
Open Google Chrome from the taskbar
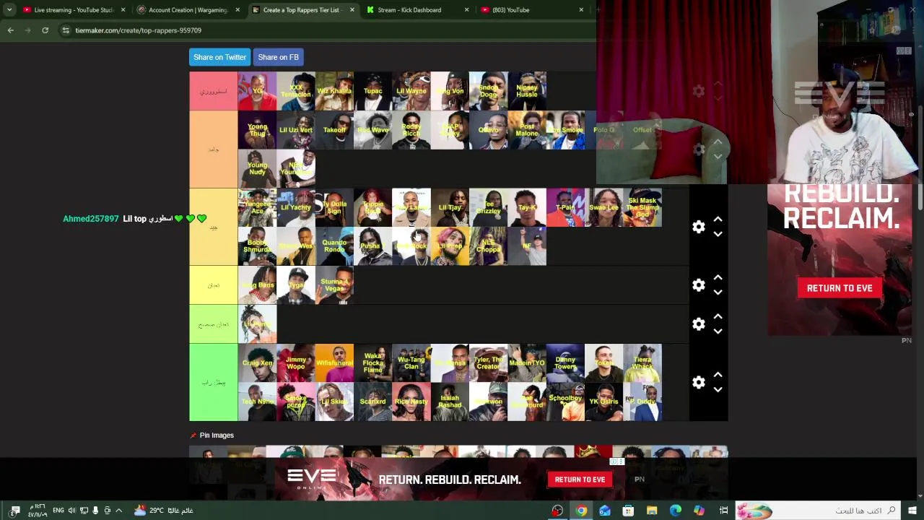click(x=581, y=511)
